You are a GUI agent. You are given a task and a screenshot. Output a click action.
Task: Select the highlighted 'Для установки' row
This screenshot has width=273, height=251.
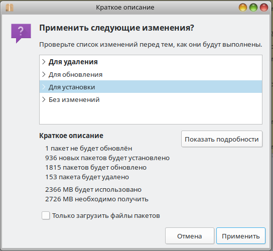coord(151,87)
